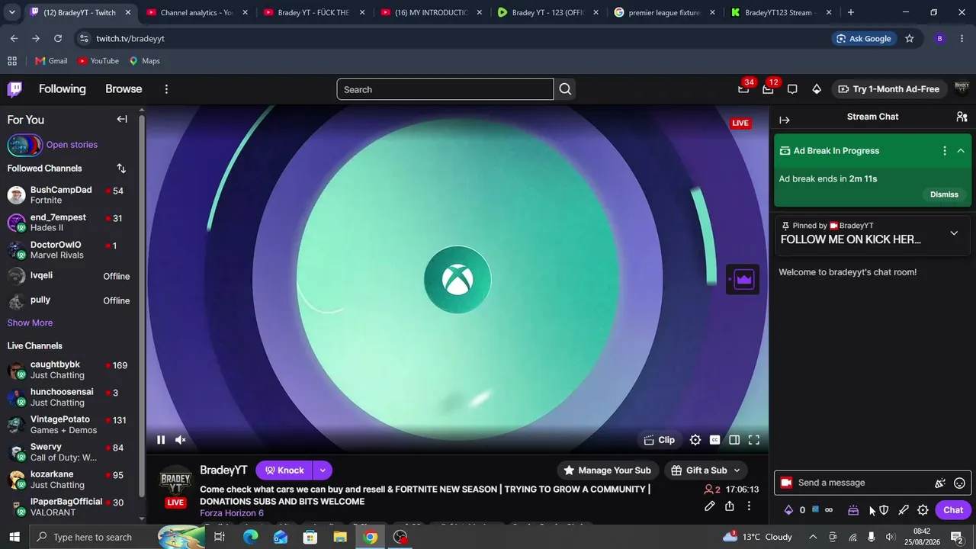Sort followed channels with arrows icon
Image resolution: width=976 pixels, height=549 pixels.
(121, 169)
